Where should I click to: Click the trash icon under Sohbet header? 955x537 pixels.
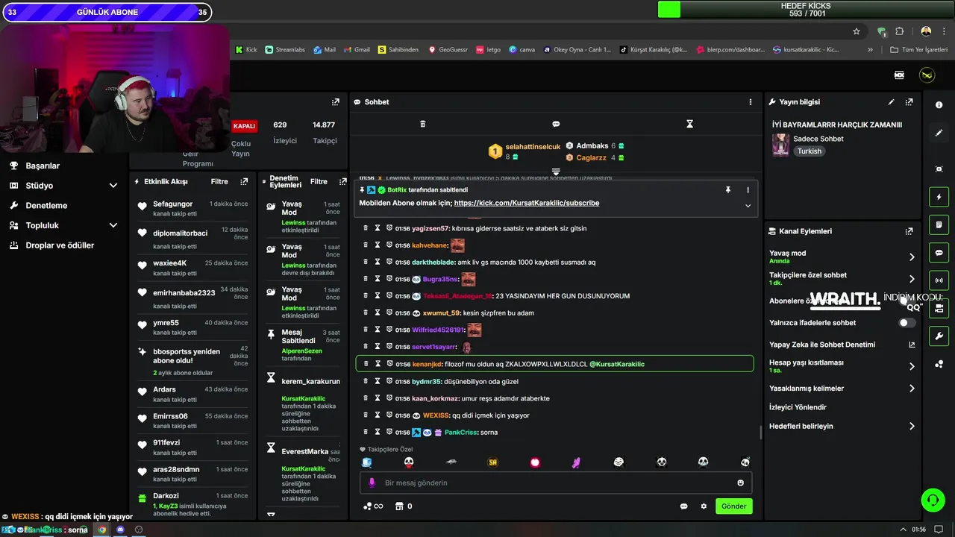(x=422, y=124)
